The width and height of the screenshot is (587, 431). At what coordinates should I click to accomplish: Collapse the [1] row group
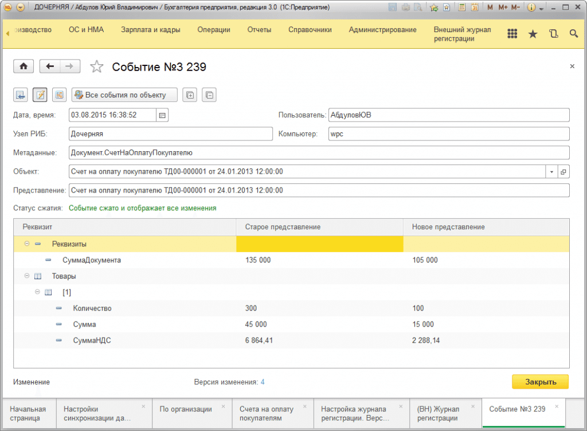pos(37,292)
